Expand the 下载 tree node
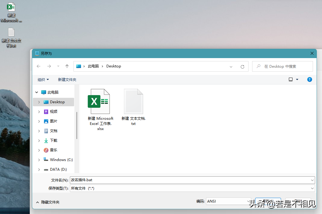This screenshot has width=322, height=214. 39,141
